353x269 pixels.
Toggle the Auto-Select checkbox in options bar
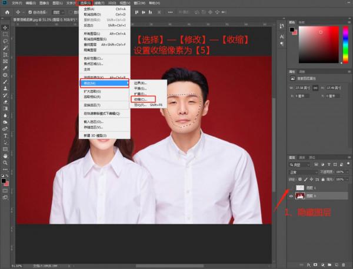pyautogui.click(x=30, y=12)
